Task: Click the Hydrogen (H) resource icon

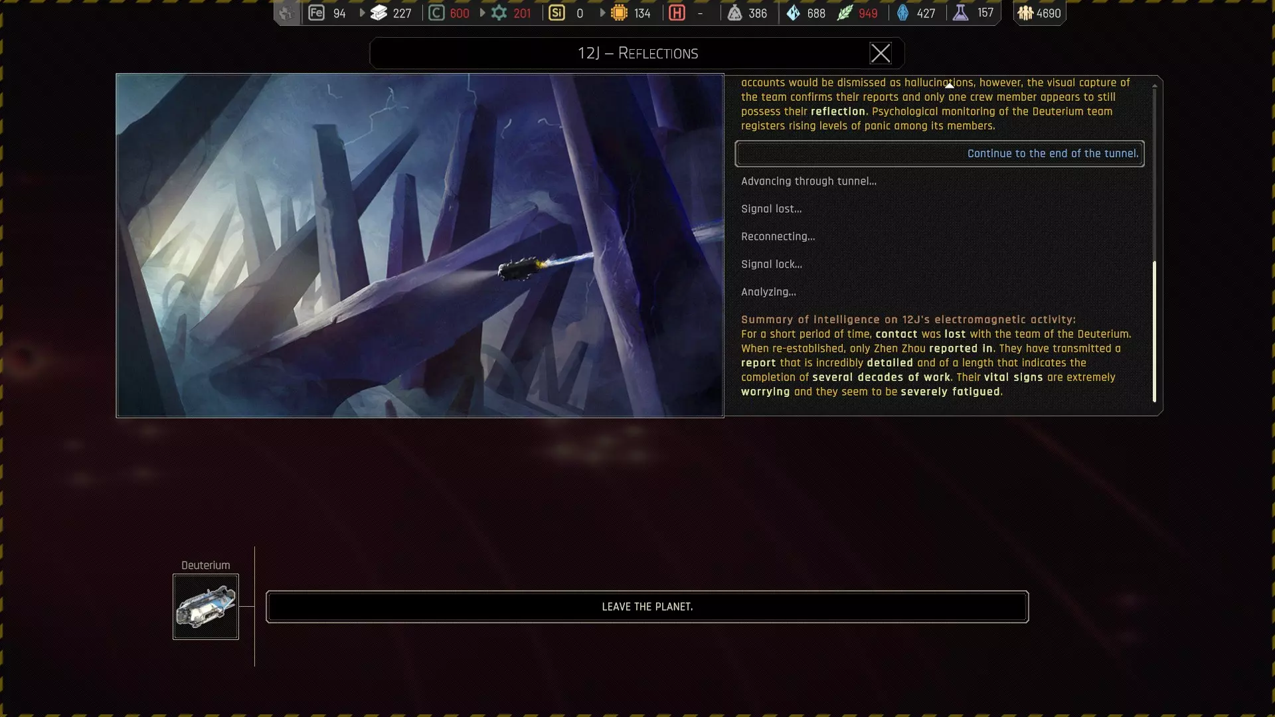Action: tap(677, 13)
